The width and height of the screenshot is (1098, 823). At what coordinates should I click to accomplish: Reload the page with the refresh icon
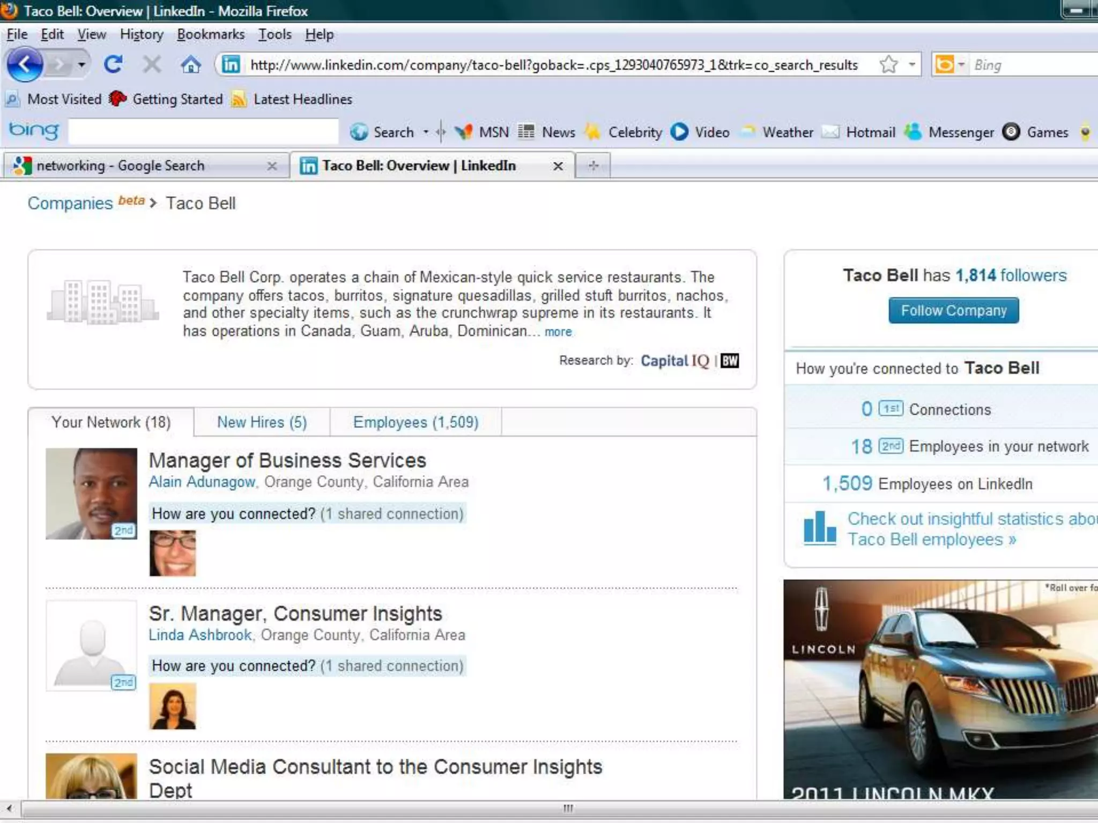pyautogui.click(x=113, y=65)
